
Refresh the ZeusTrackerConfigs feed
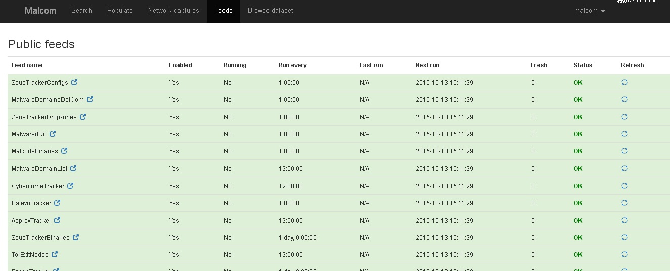tap(624, 82)
